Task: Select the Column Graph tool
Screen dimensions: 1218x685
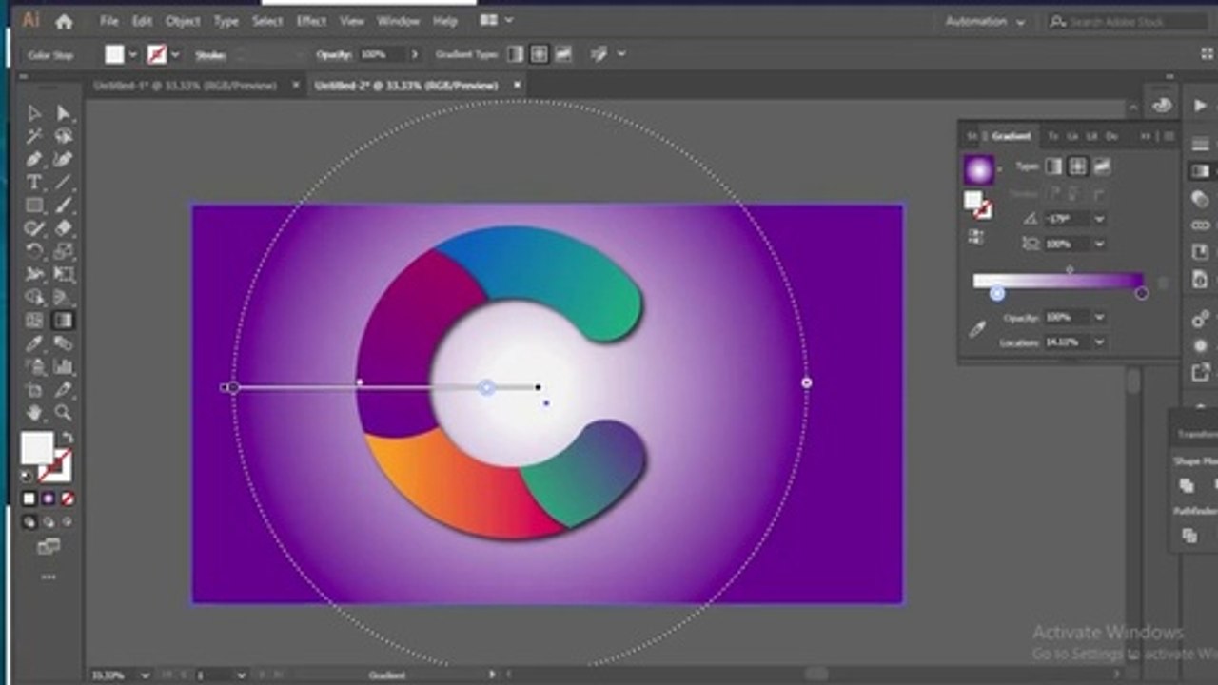Action: click(x=64, y=366)
